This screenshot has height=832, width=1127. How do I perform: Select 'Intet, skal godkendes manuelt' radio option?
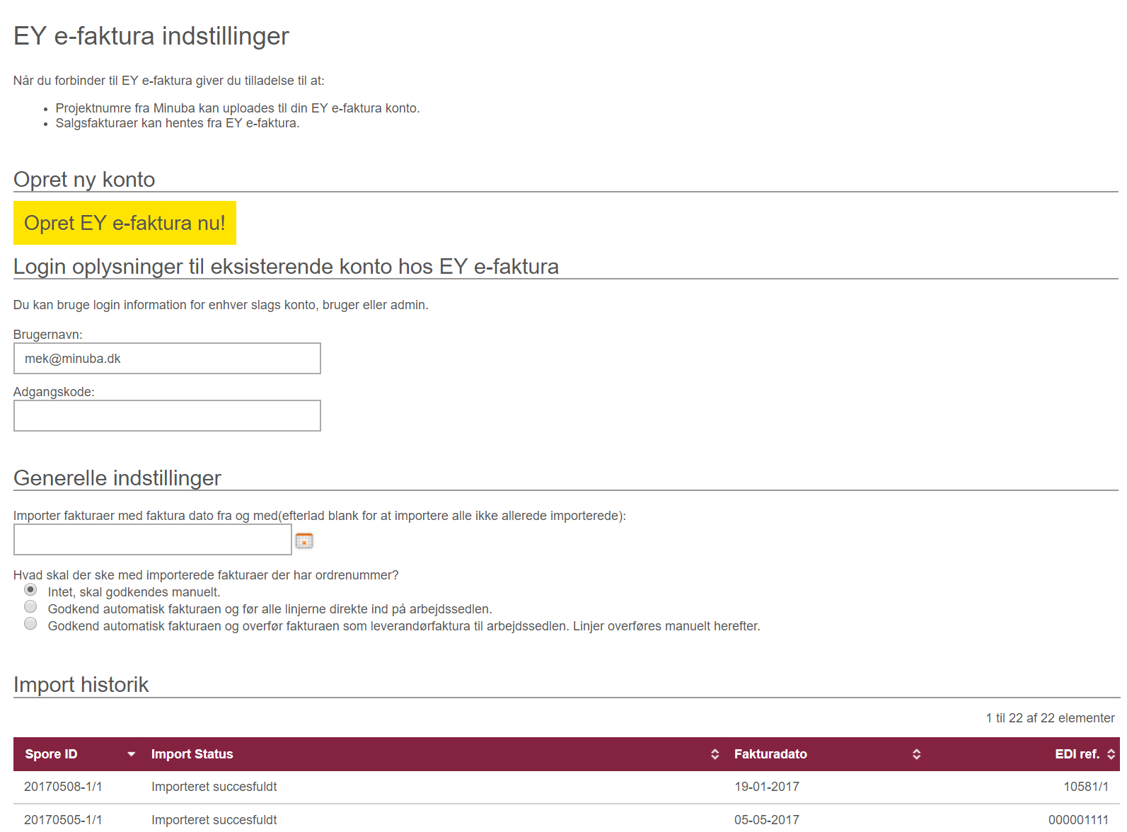coord(30,589)
